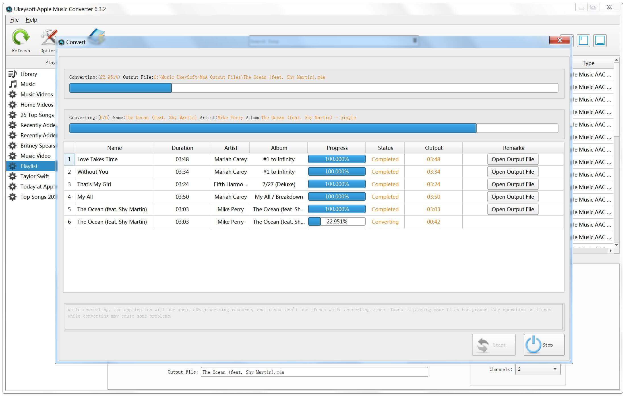
Task: Click the converting progress bar for row 6
Action: (337, 222)
